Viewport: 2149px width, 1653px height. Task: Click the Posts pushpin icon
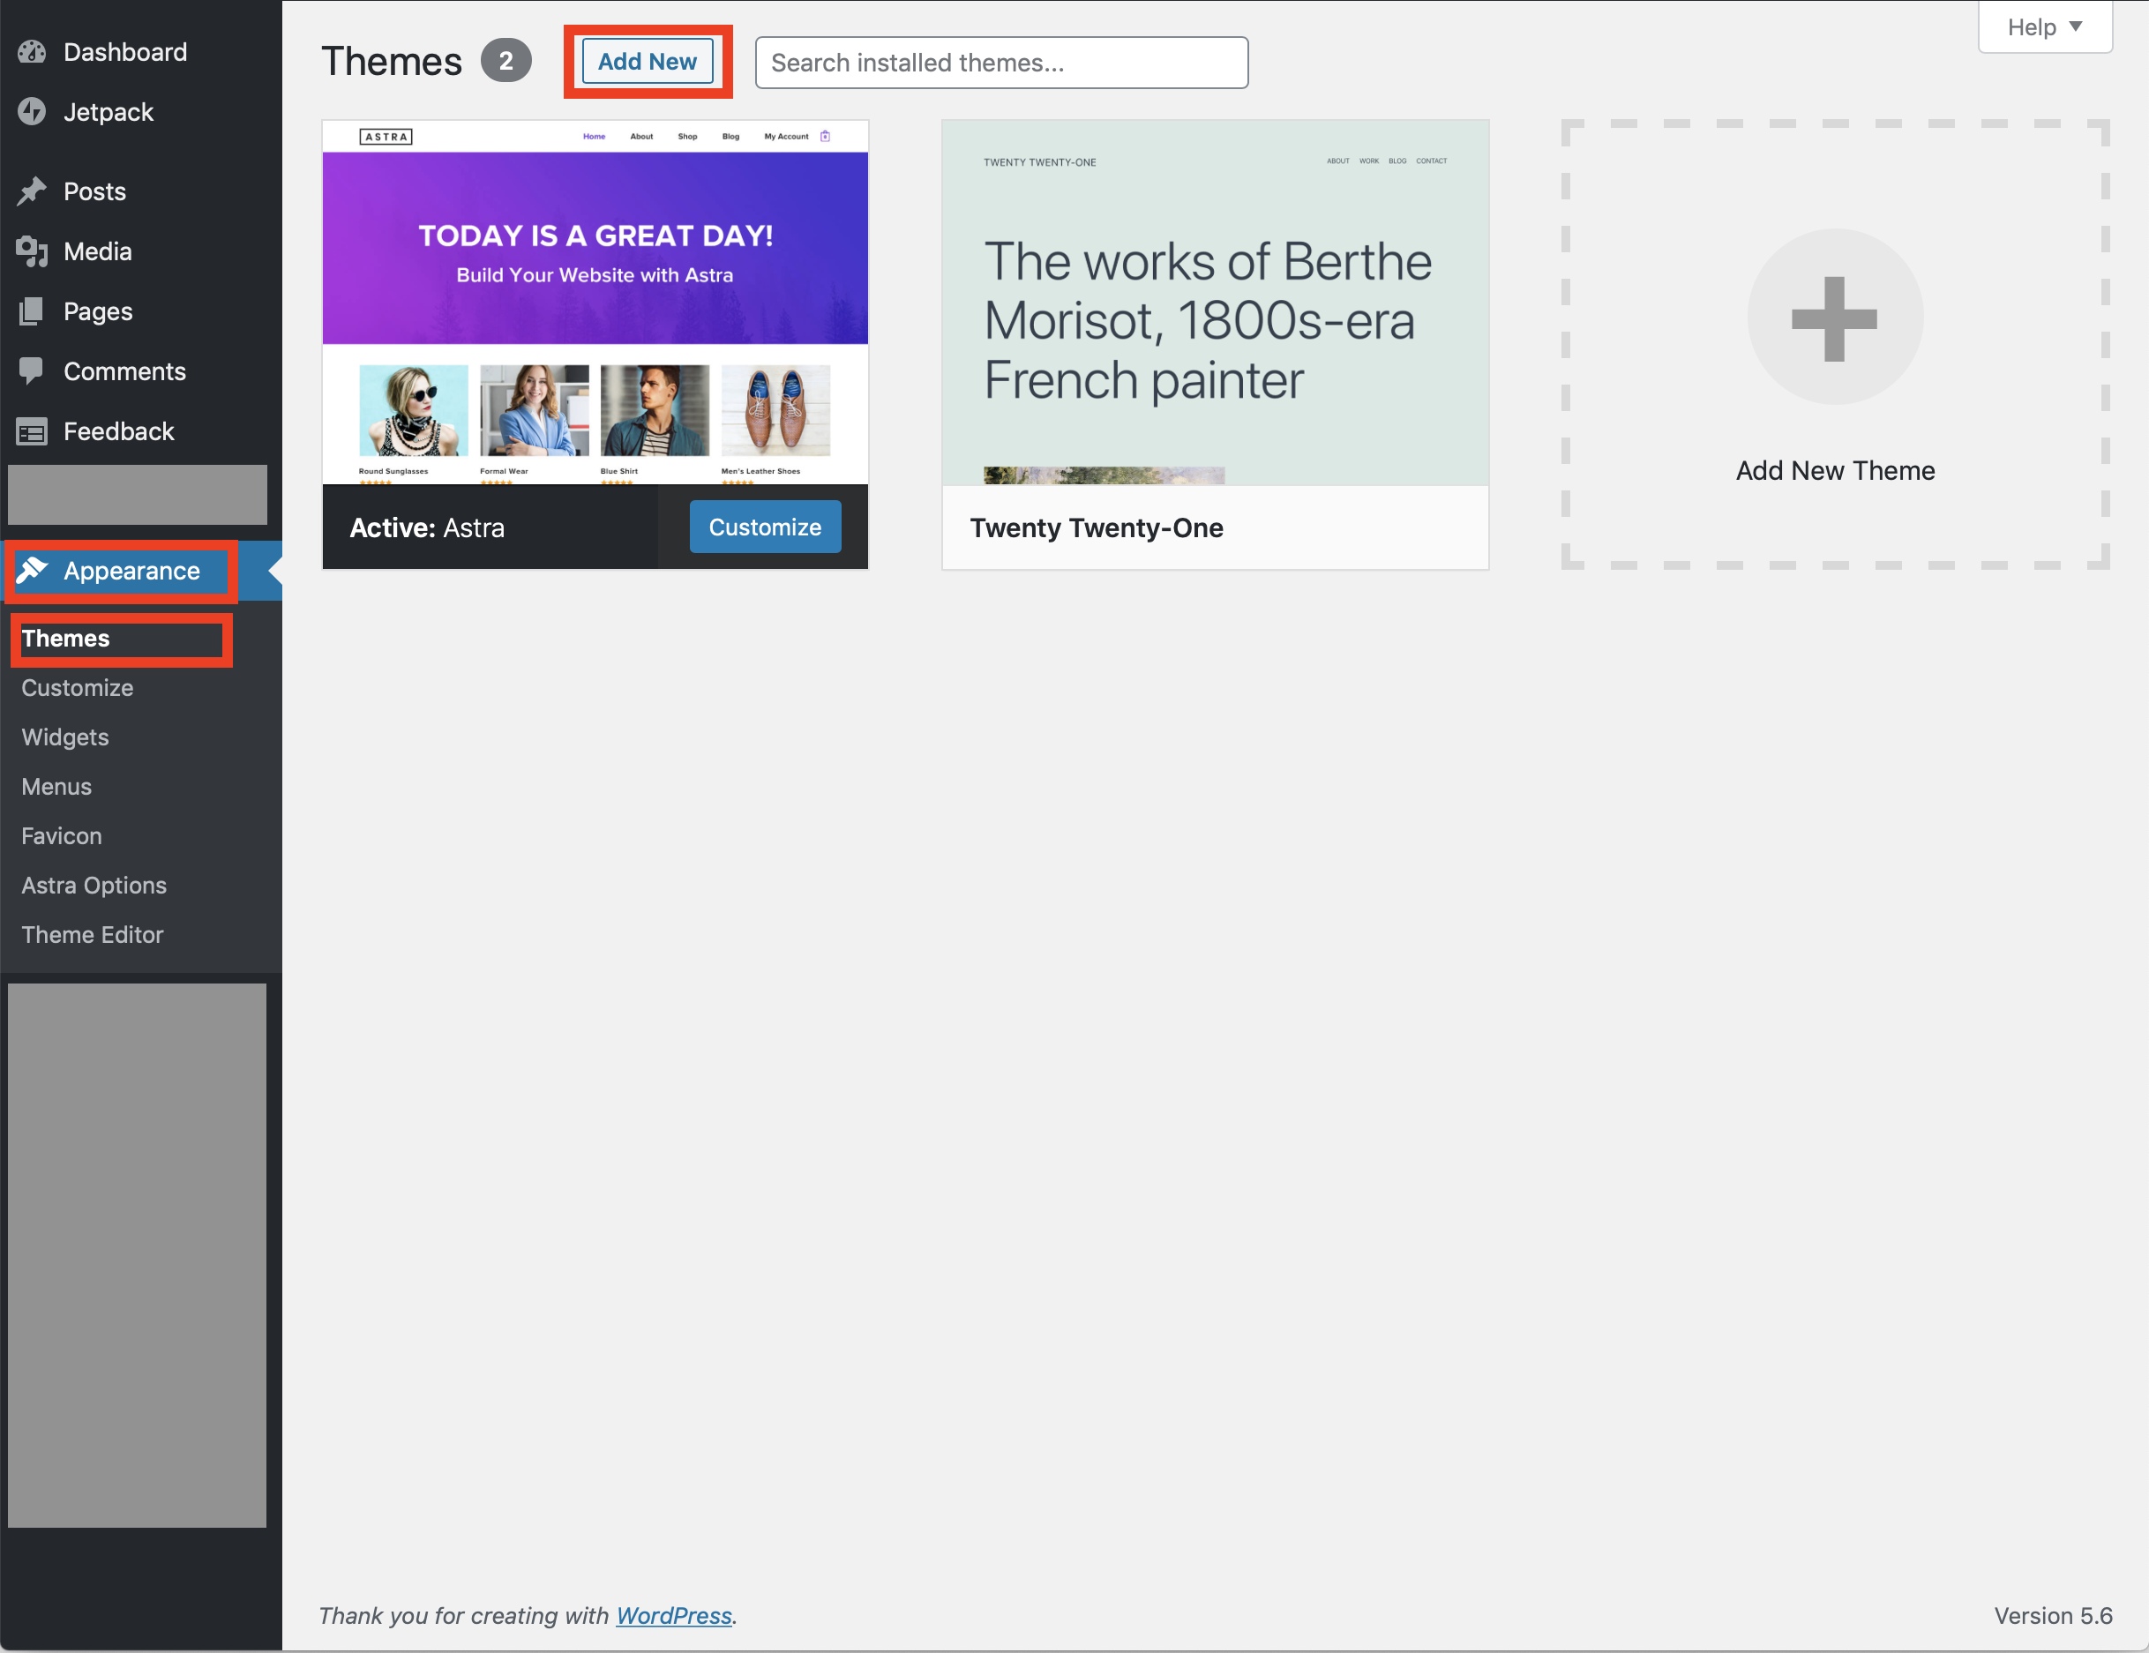[x=32, y=192]
